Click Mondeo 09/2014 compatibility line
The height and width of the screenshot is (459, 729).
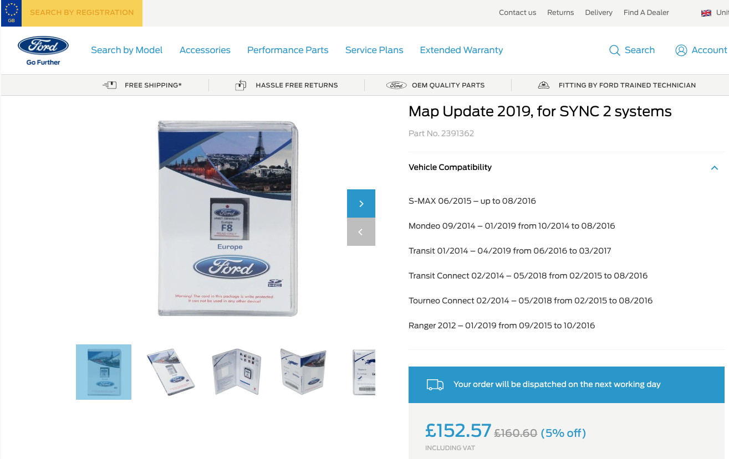[x=512, y=226]
